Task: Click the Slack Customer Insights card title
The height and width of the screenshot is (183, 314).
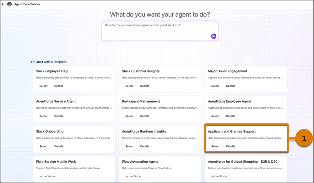Action: 141,71
